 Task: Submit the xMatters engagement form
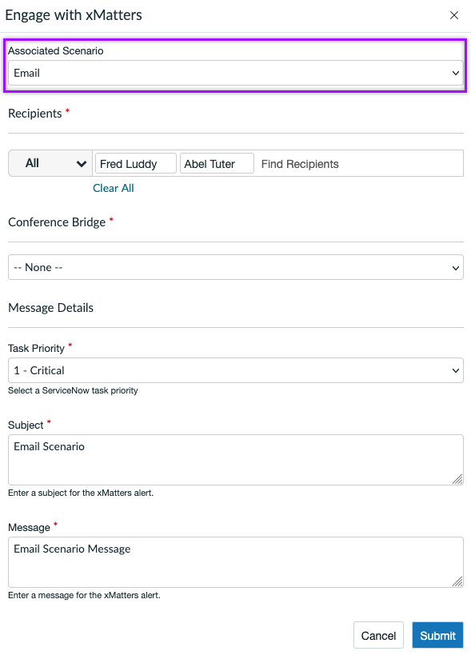point(437,635)
